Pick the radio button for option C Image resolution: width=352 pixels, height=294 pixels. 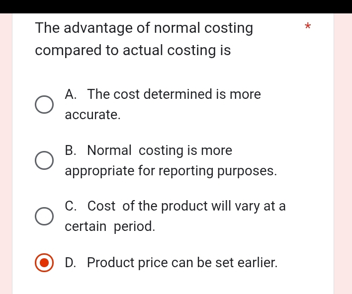tap(44, 216)
